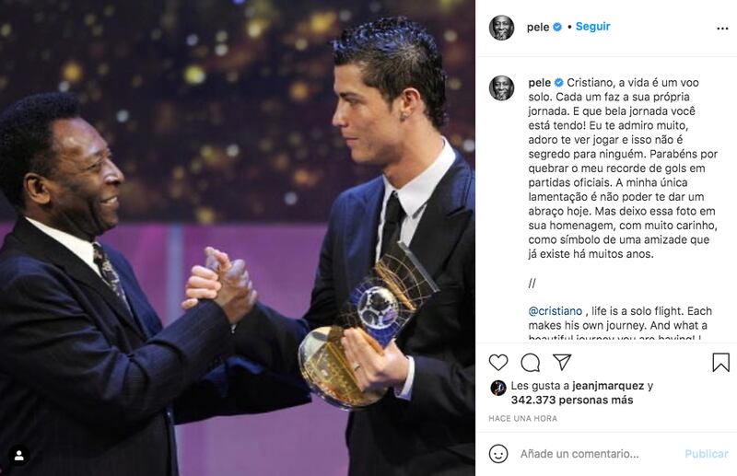
Task: Save post with bookmark icon
Action: tap(720, 362)
